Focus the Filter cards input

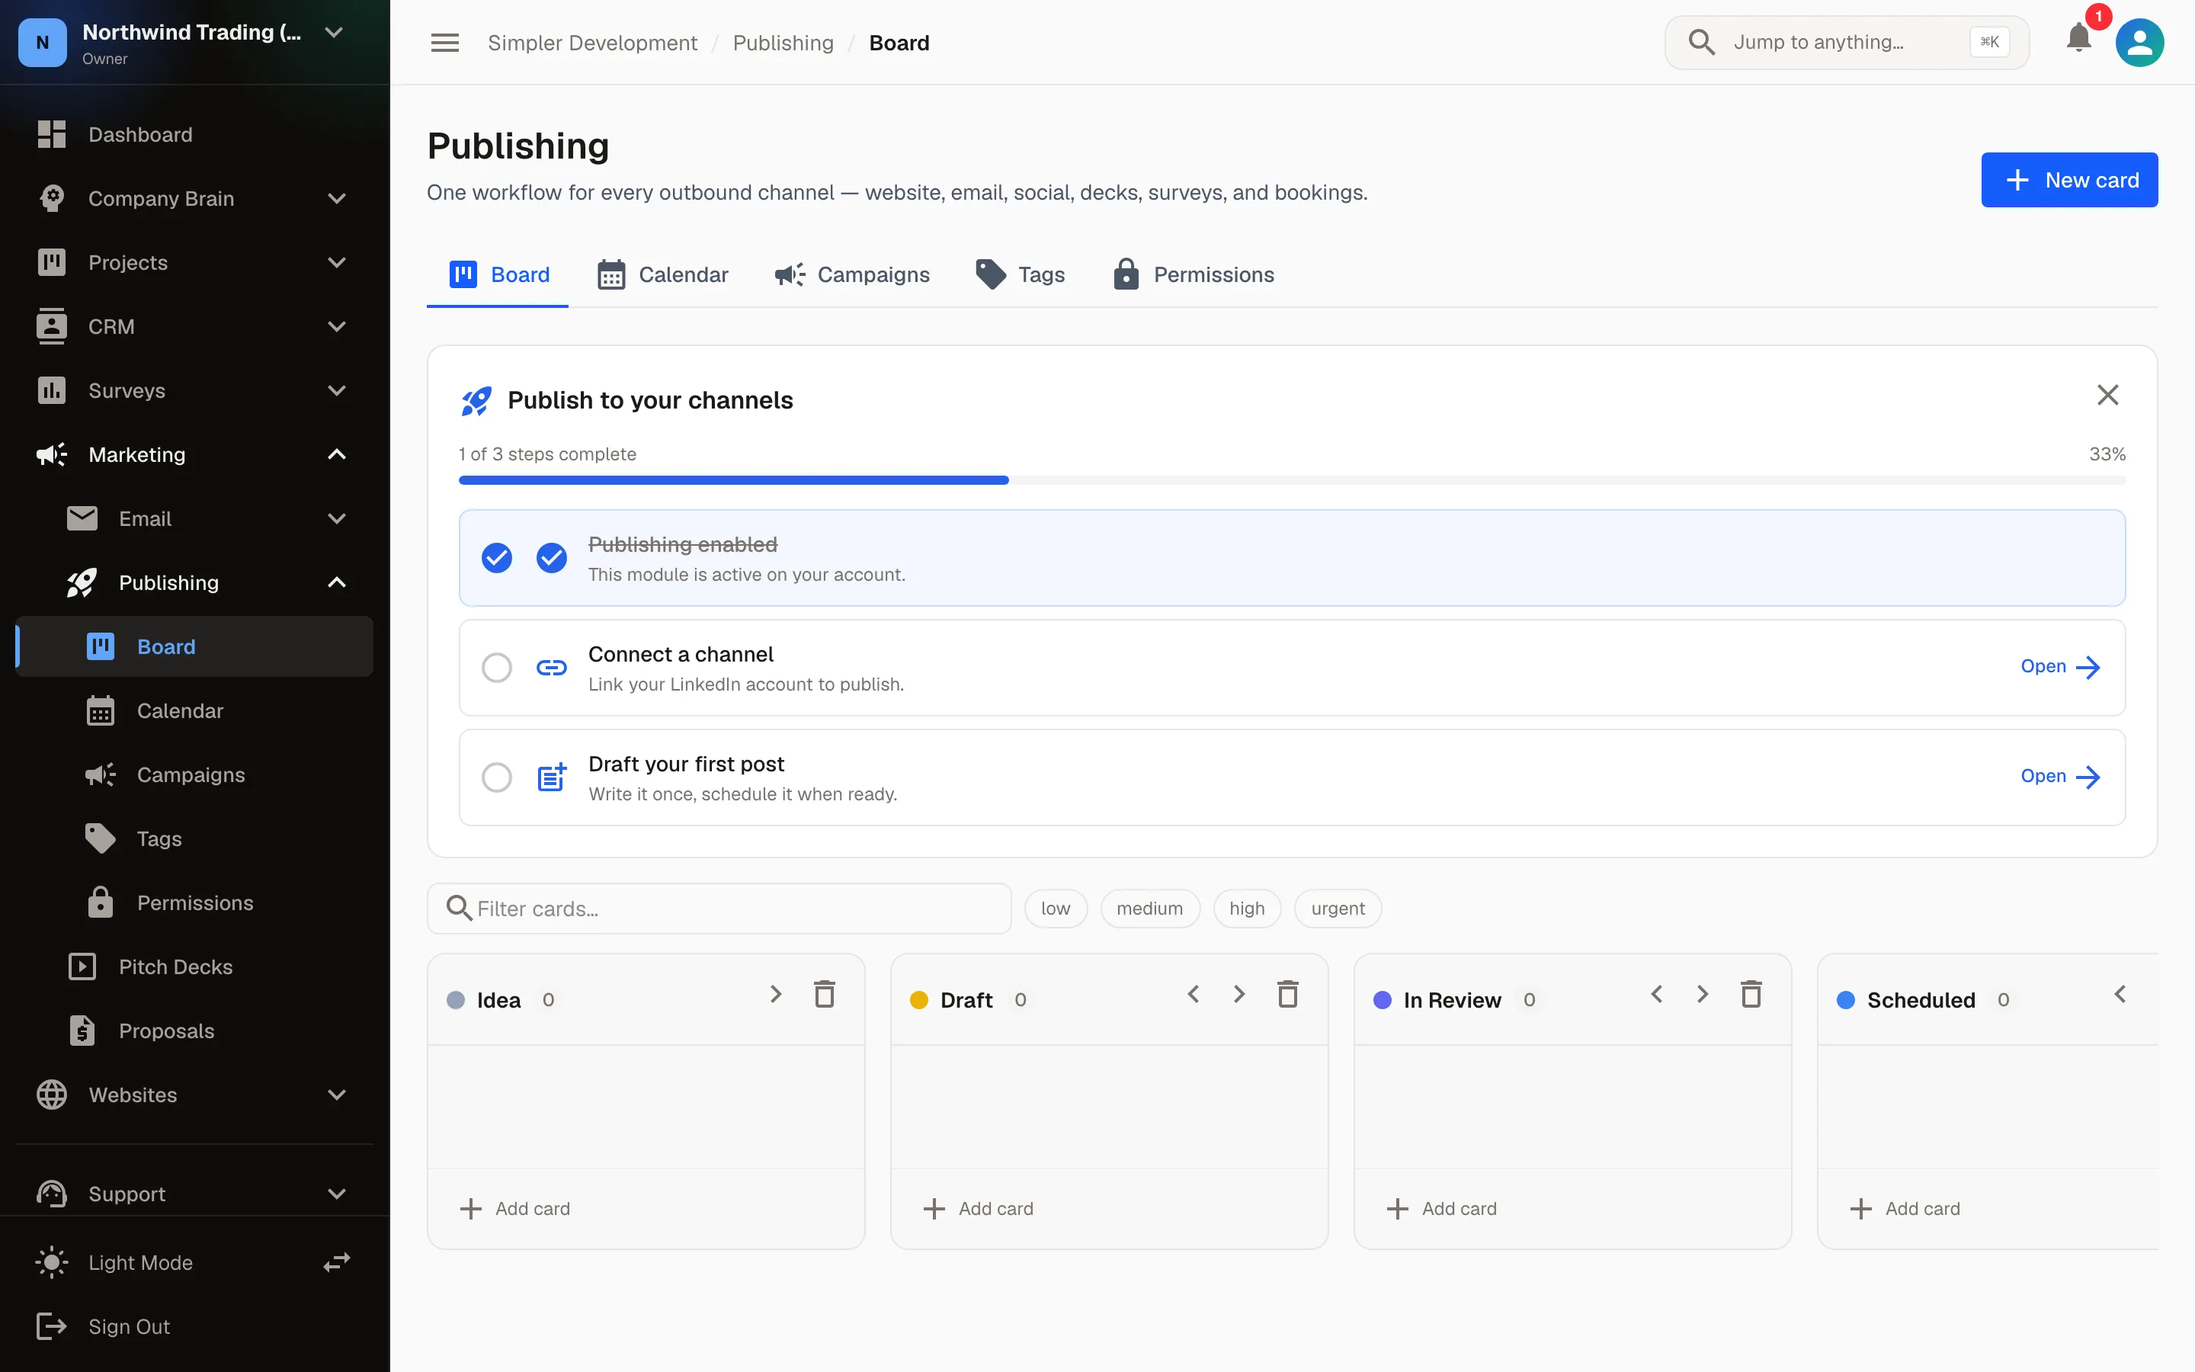pos(719,909)
